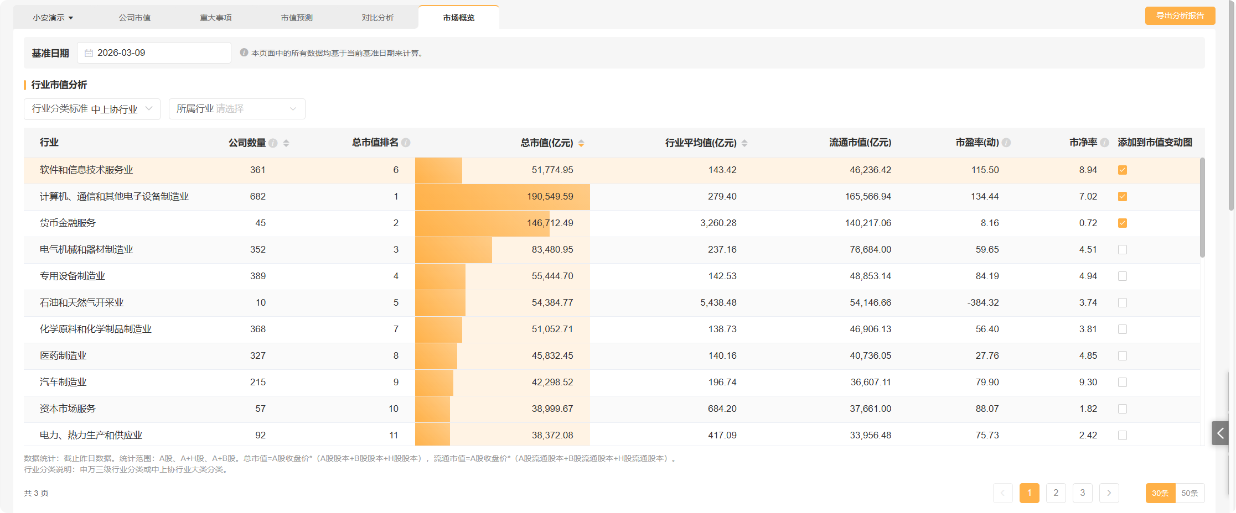Open the 对比分析 tab

[x=377, y=18]
